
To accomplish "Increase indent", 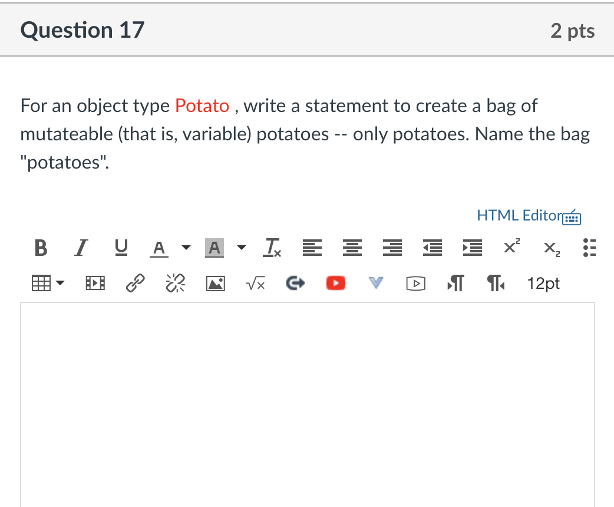I will coord(473,248).
